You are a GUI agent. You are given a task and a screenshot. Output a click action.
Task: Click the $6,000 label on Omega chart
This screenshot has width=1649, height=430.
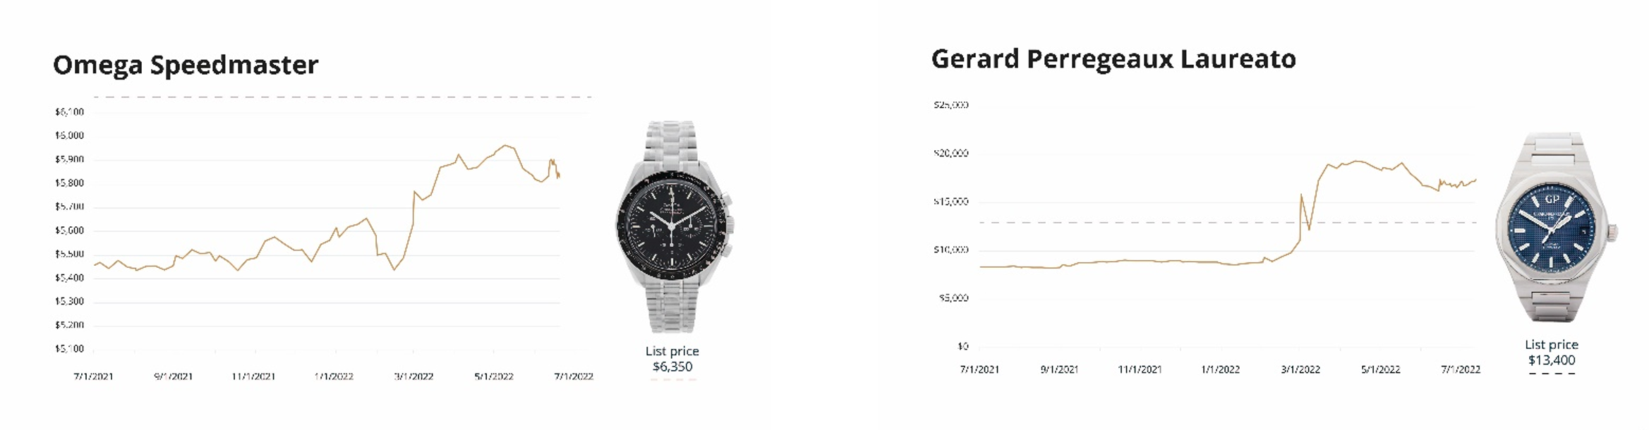[x=69, y=135]
